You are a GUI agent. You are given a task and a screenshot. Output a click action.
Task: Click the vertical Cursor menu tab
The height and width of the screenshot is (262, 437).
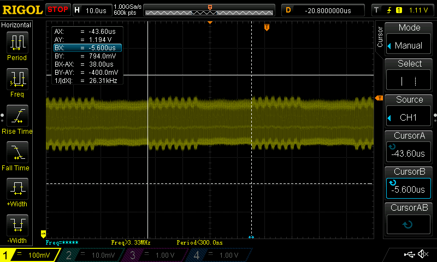[x=380, y=37]
